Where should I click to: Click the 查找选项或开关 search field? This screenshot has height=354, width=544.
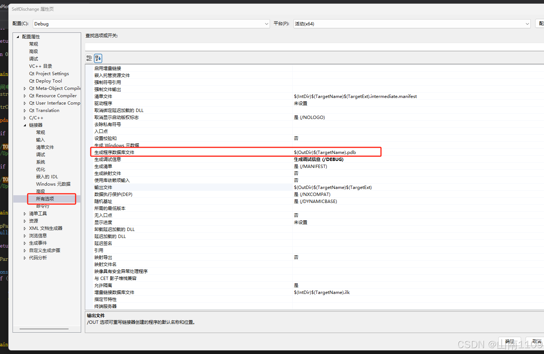coord(314,47)
